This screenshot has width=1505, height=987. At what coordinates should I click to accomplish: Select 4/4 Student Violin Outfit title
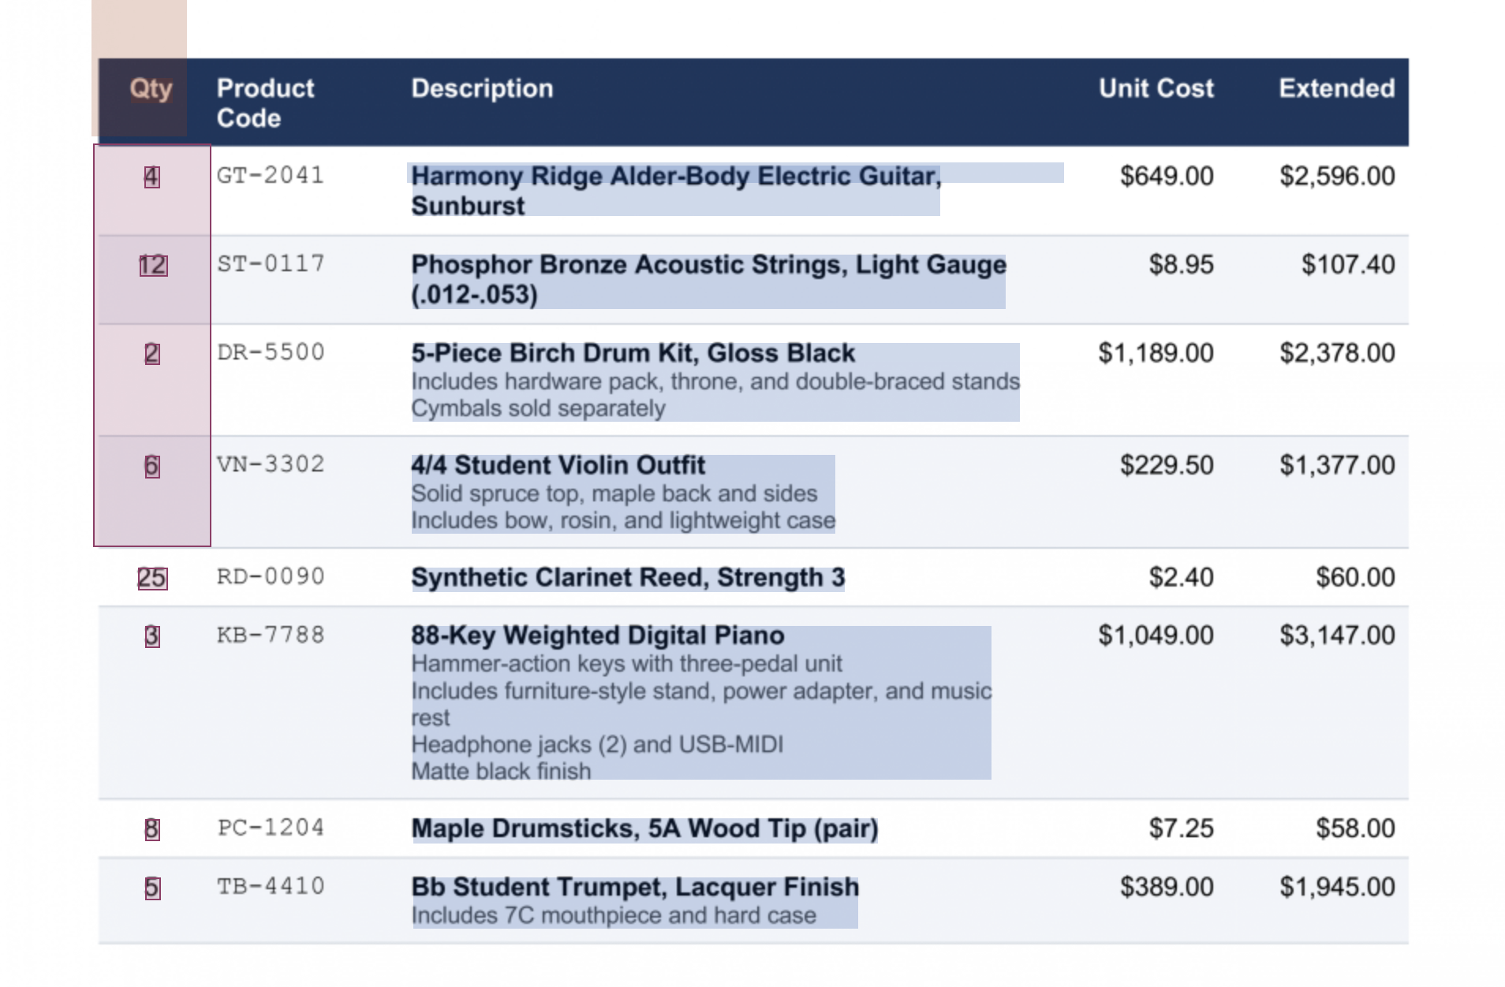(x=558, y=465)
